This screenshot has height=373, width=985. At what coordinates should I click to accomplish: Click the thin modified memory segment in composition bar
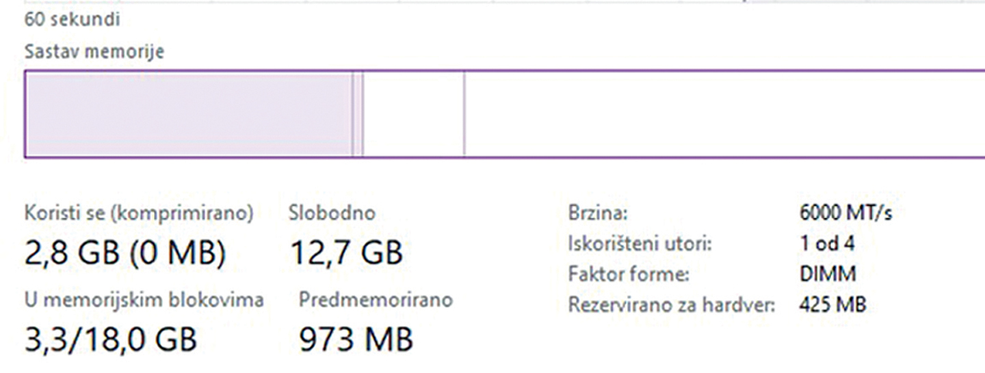tap(358, 114)
